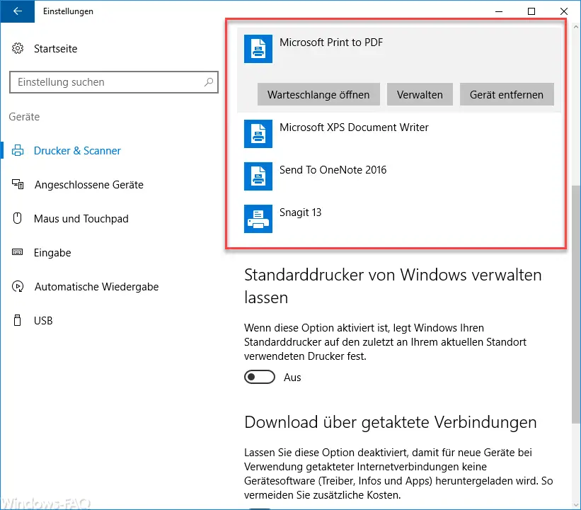Image resolution: width=581 pixels, height=510 pixels.
Task: Click the scrollbar down arrow
Action: tap(576, 504)
